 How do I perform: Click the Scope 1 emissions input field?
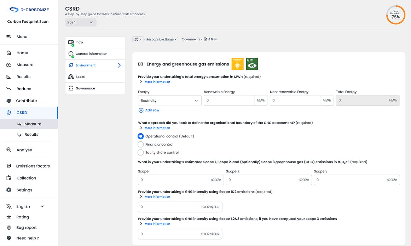(x=173, y=180)
